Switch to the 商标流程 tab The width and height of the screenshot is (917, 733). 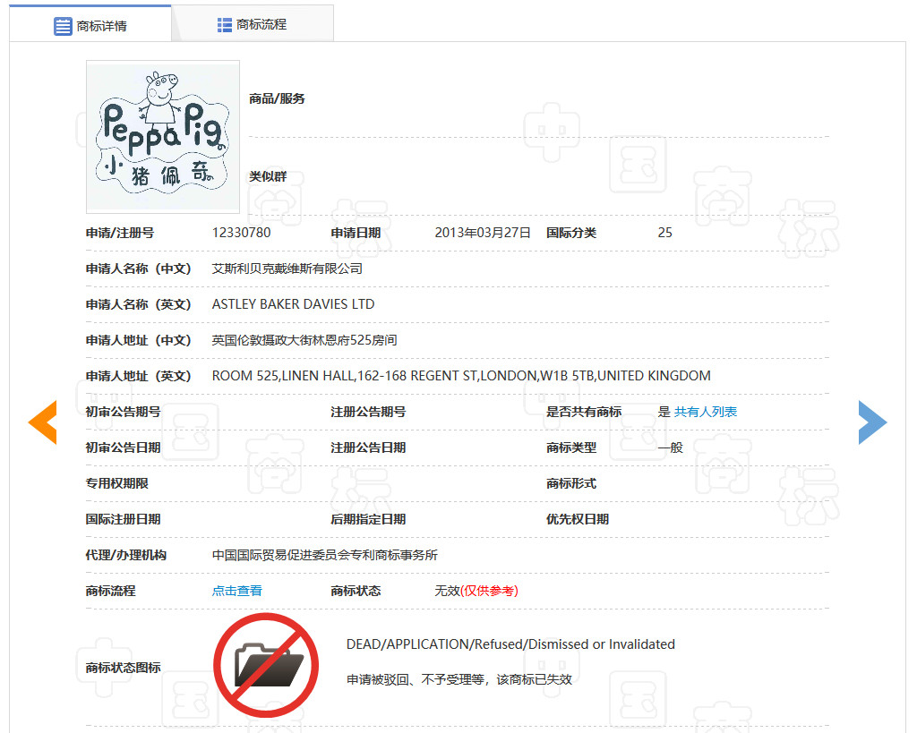tap(252, 24)
